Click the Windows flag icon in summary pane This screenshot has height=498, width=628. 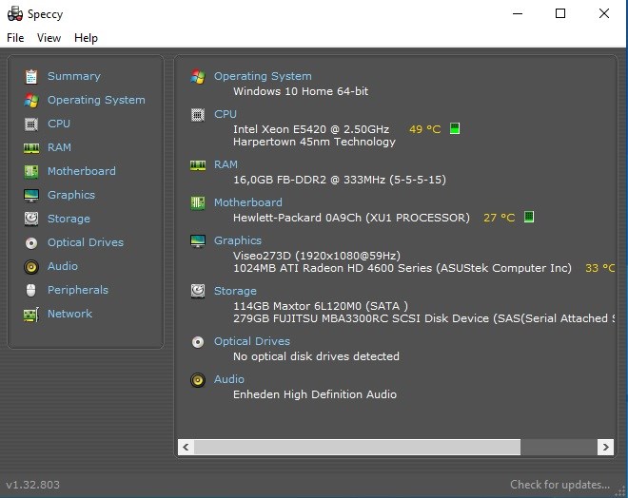(x=198, y=76)
